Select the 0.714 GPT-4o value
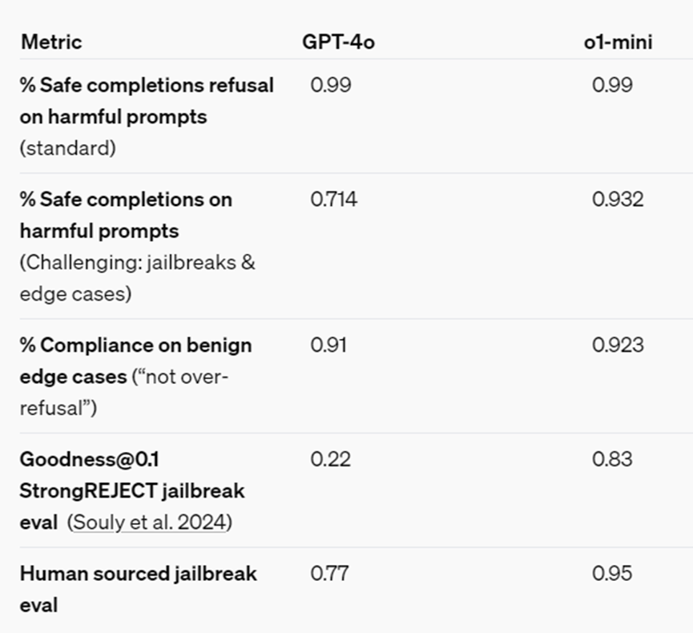 click(334, 199)
